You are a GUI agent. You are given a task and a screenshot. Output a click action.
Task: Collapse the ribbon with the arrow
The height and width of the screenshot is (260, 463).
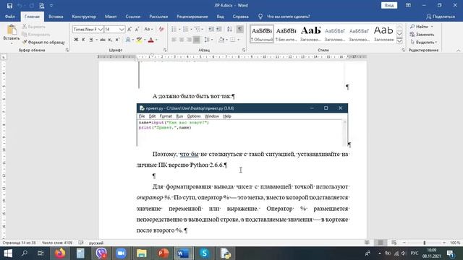point(458,51)
